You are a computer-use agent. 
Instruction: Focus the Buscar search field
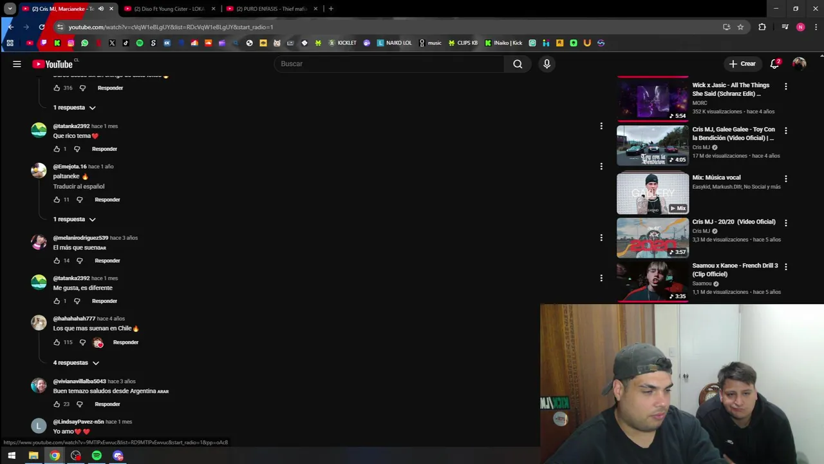[389, 64]
